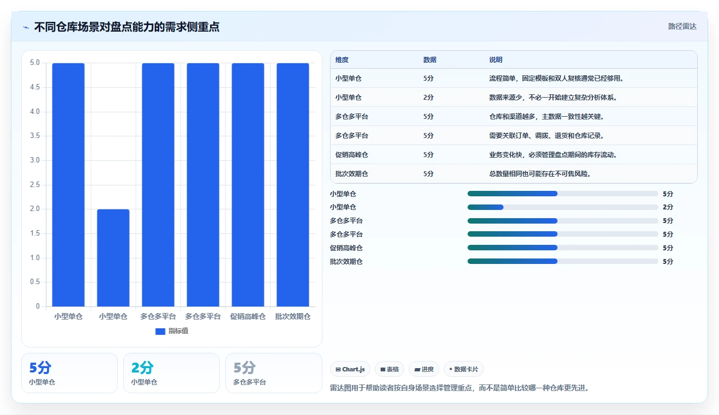Click the 批次效期仓 x-axis label under the chart
This screenshot has width=719, height=415.
[x=293, y=316]
